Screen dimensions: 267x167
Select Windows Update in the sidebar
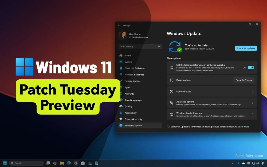pos(140,125)
